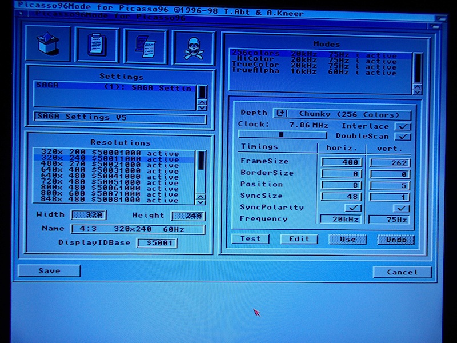Click Settings list scroll down arrow
Screen dimensions: 457x343
[202, 108]
